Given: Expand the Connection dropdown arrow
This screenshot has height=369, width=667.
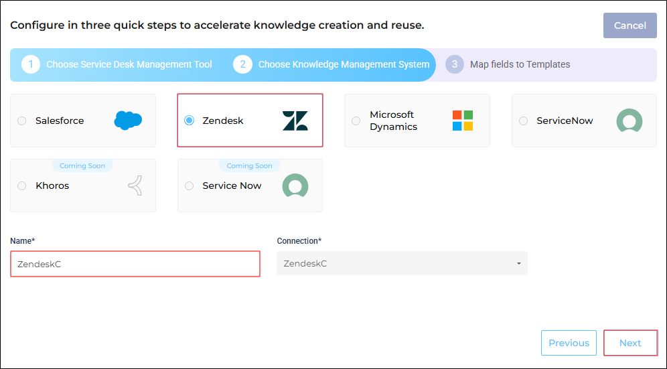Looking at the screenshot, I should click(519, 264).
